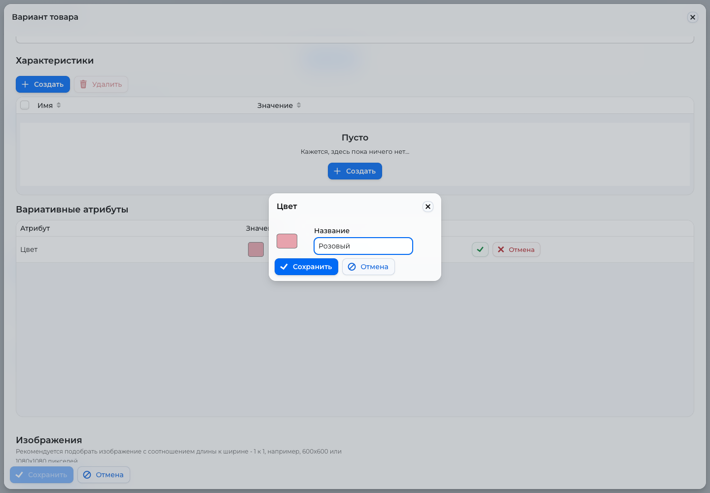This screenshot has height=493, width=710.
Task: Close the Цвет popup dialog
Action: (428, 207)
